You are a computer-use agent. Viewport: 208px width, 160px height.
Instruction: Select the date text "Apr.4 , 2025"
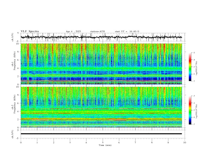73,31
